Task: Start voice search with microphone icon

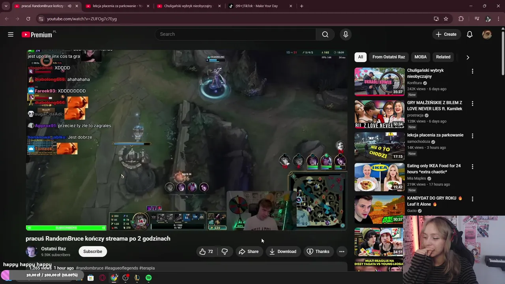Action: 346,34
